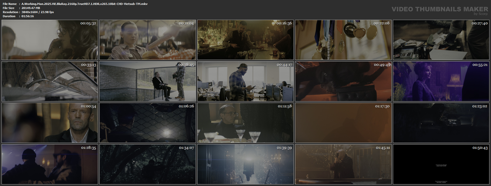Open the thumbnail stamped 01:45:11

(x=343, y=164)
